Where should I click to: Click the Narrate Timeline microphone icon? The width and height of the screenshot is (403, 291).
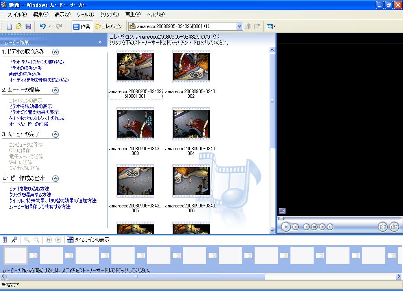pos(14,240)
